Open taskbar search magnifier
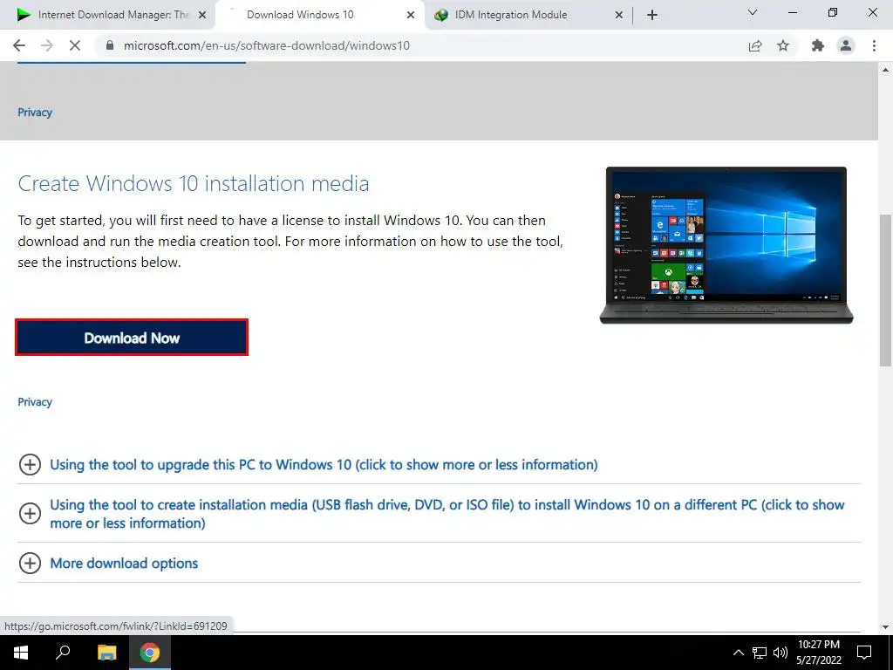 click(x=63, y=653)
